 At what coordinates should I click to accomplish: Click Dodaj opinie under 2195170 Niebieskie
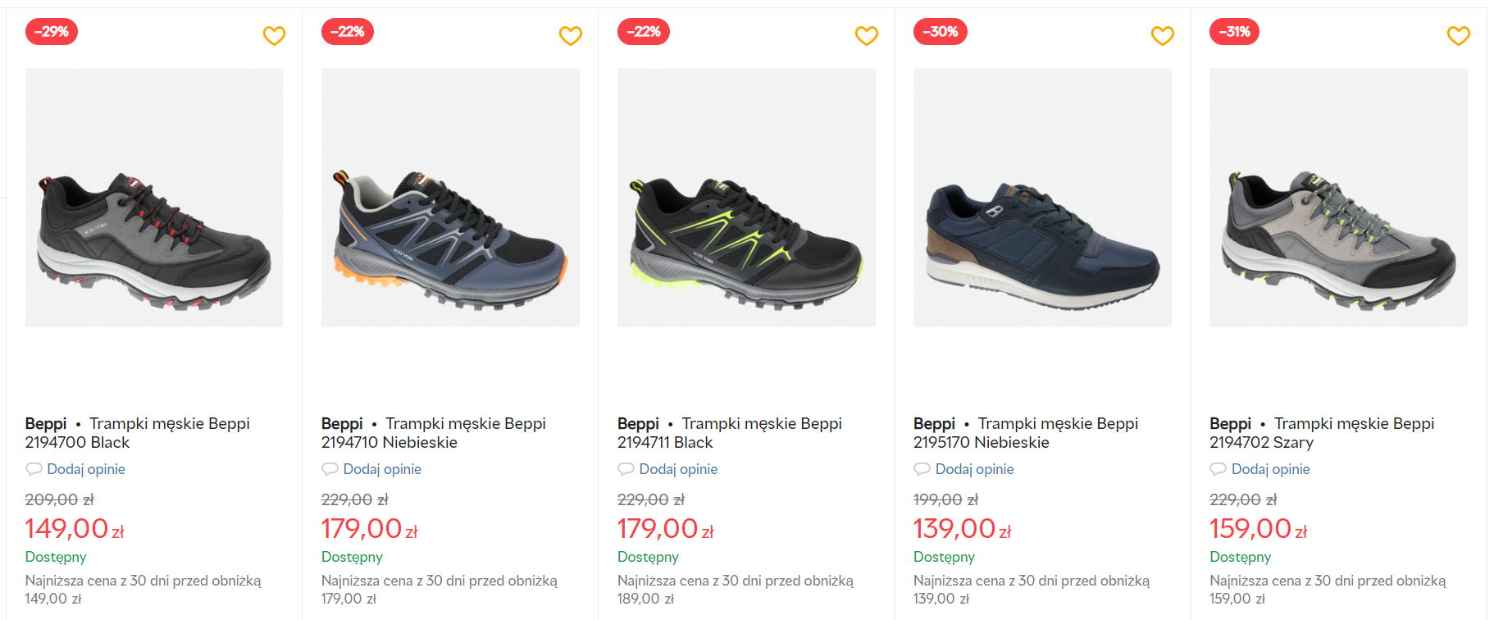coord(974,469)
